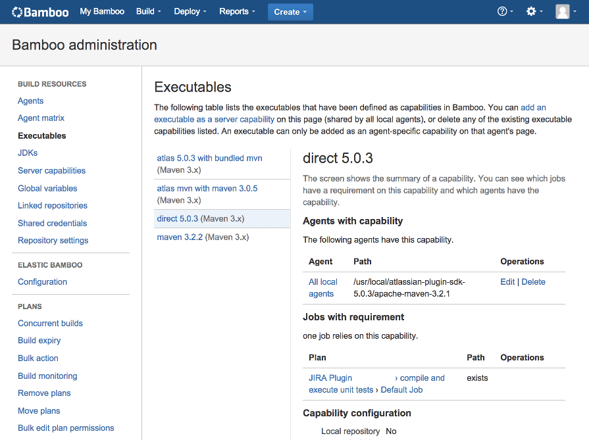Viewport: 589px width, 440px height.
Task: Open Shared credentials page
Action: pos(52,223)
